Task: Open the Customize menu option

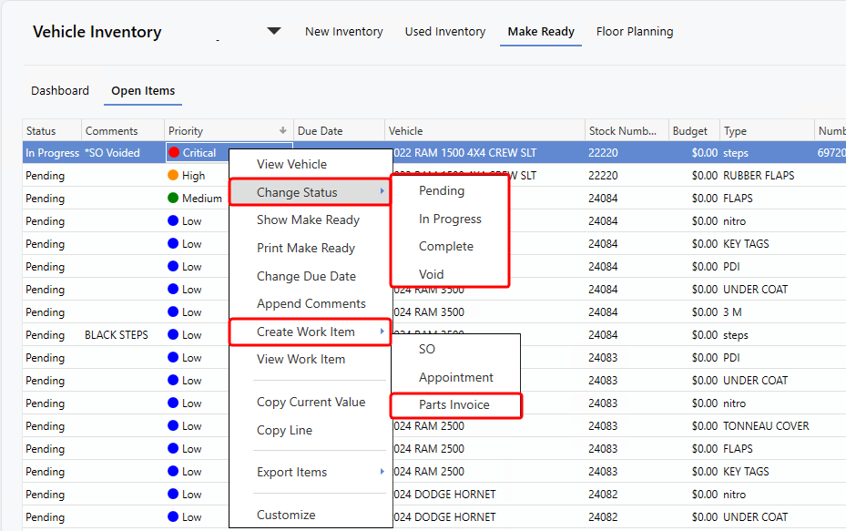Action: click(286, 515)
